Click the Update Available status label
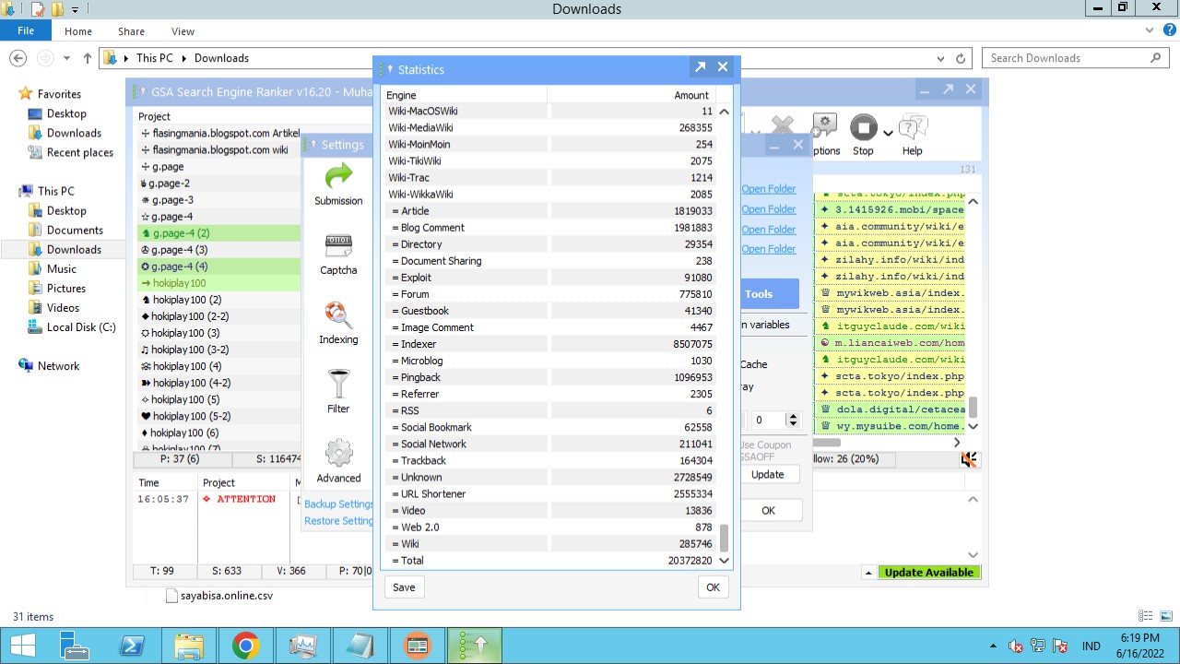1180x664 pixels. coord(928,573)
